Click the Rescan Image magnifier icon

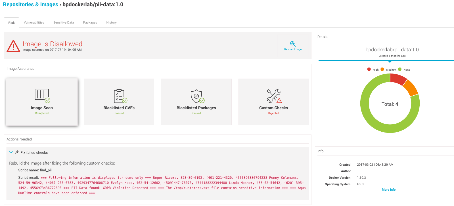tap(293, 44)
